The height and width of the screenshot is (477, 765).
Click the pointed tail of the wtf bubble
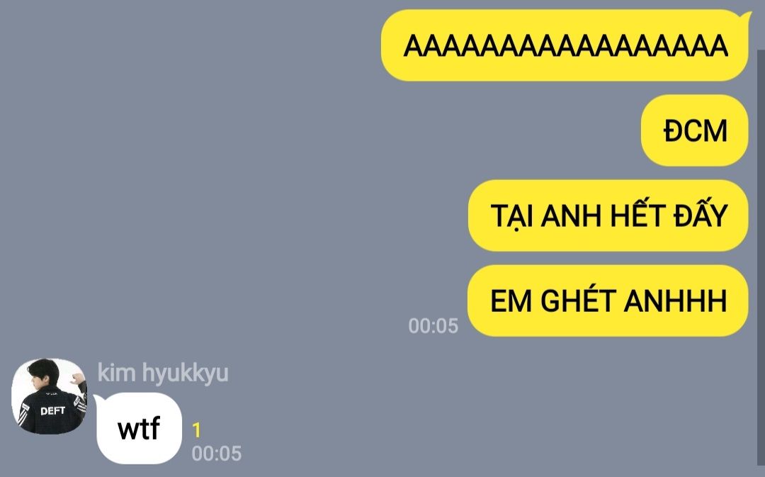(x=98, y=400)
